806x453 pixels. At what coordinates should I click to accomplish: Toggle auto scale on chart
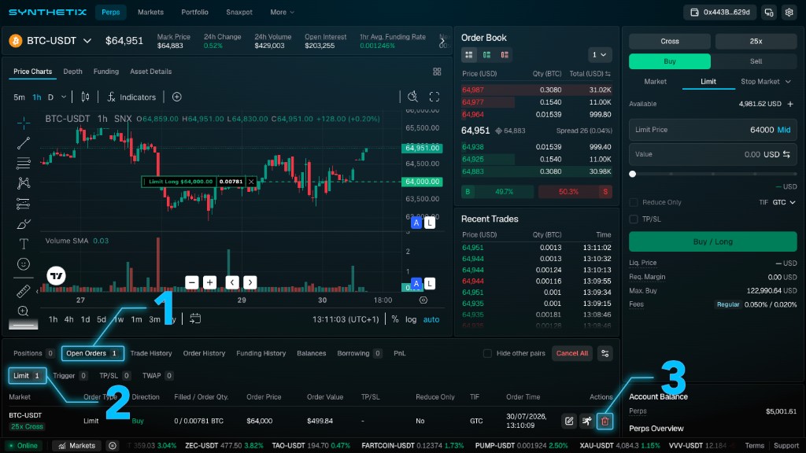point(431,319)
